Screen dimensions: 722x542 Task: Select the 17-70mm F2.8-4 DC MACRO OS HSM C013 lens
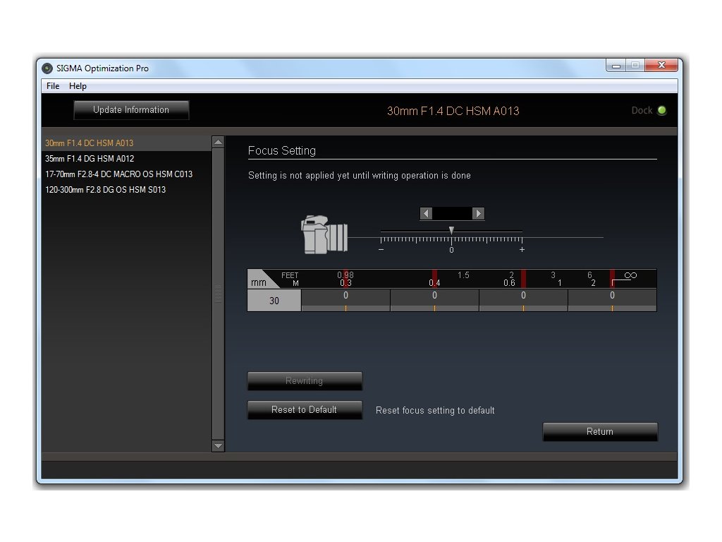coord(127,174)
